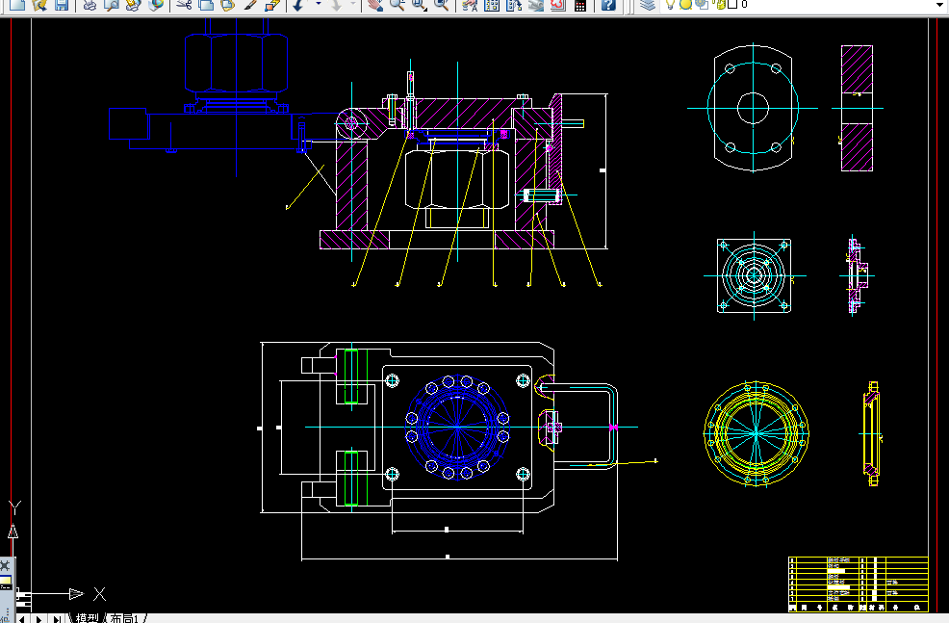
Task: Click first tab scroll left arrow
Action: pos(22,619)
